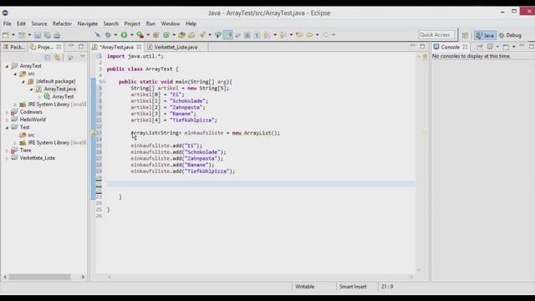Click the Open Perspective icon
535x301 pixels.
465,35
